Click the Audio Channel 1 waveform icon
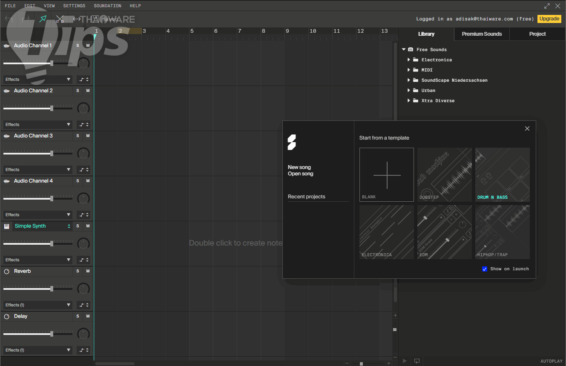The width and height of the screenshot is (566, 366). point(7,46)
